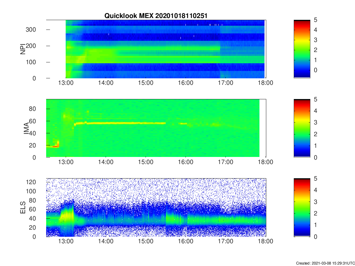Click the '5' label on NPI colorbar

pos(315,20)
